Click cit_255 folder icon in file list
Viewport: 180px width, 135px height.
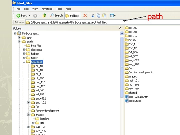pyautogui.click(x=126, y=40)
